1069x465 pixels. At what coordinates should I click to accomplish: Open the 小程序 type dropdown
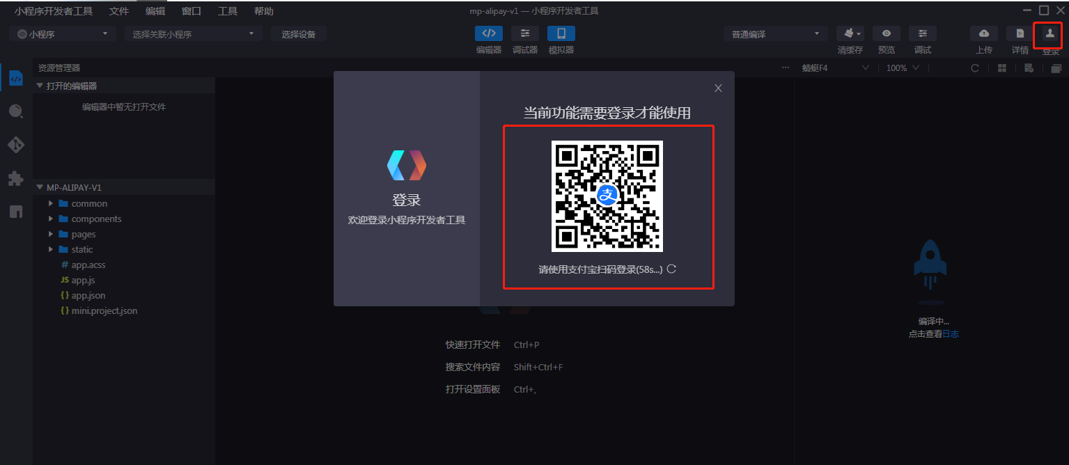pos(63,33)
